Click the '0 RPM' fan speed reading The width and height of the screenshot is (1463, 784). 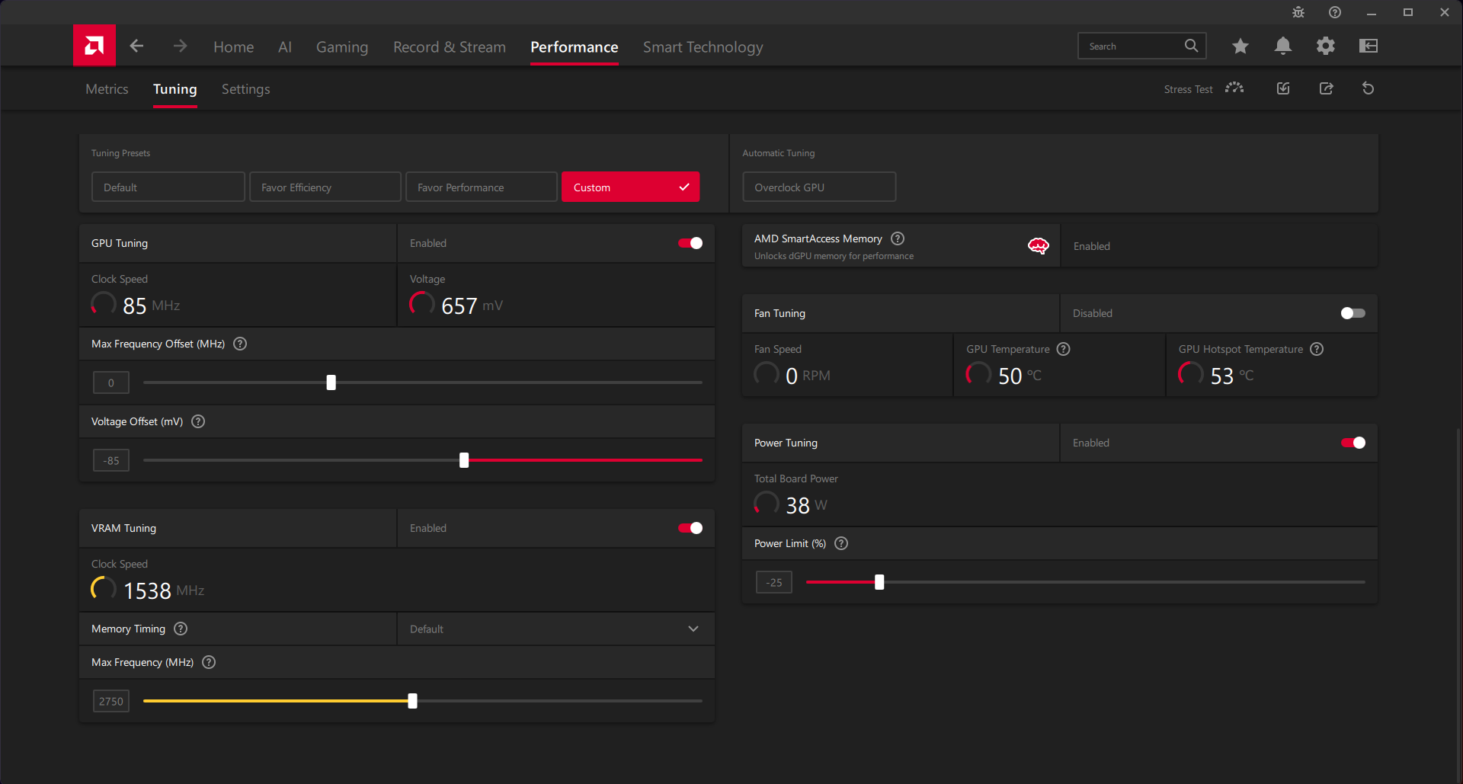tap(808, 376)
